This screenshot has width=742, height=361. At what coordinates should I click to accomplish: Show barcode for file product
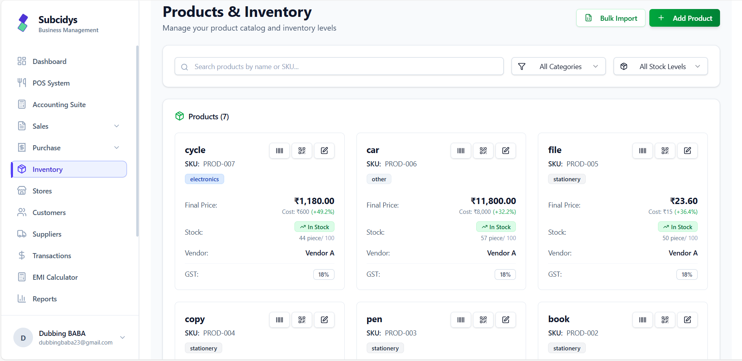643,151
